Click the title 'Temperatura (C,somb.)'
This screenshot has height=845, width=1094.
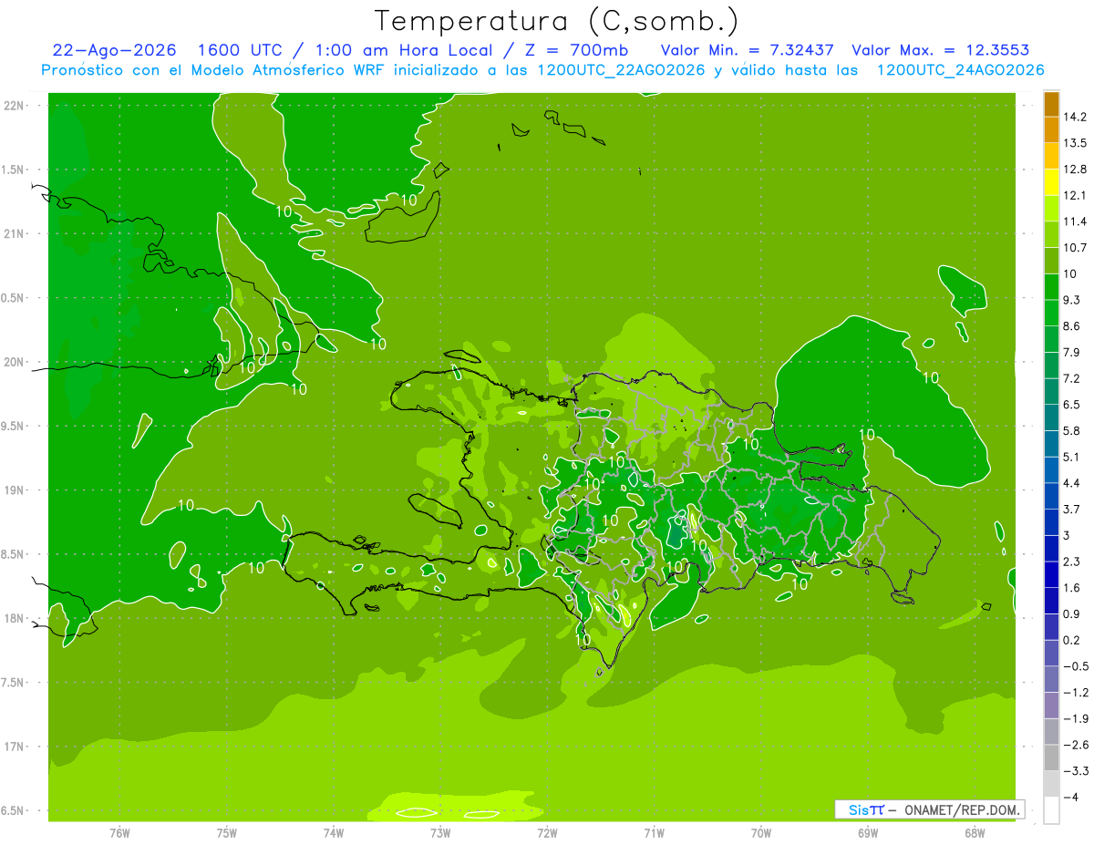point(556,20)
